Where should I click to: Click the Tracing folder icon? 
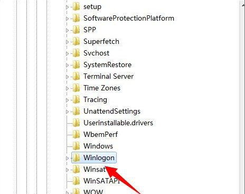(x=77, y=100)
